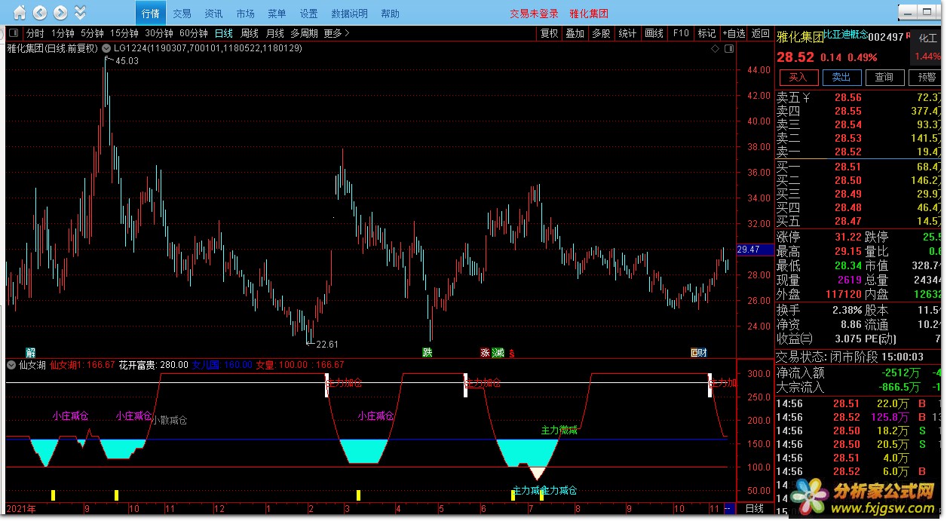947x521 pixels.
Task: Click the diamond icon at chart top-right
Action: pyautogui.click(x=715, y=48)
